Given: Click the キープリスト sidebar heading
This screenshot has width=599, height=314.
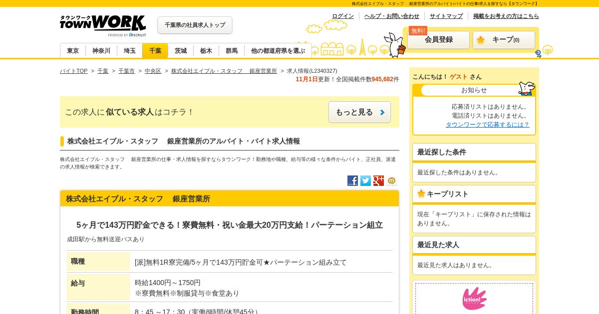Looking at the screenshot, I should (x=448, y=194).
